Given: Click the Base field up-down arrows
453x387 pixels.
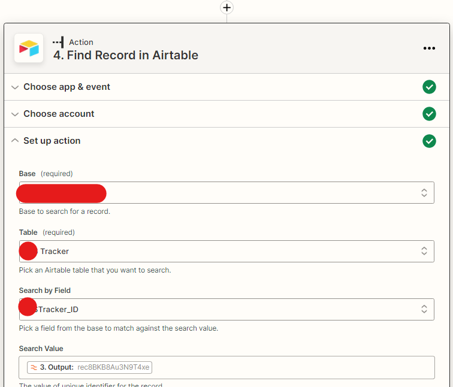Looking at the screenshot, I should click(424, 193).
